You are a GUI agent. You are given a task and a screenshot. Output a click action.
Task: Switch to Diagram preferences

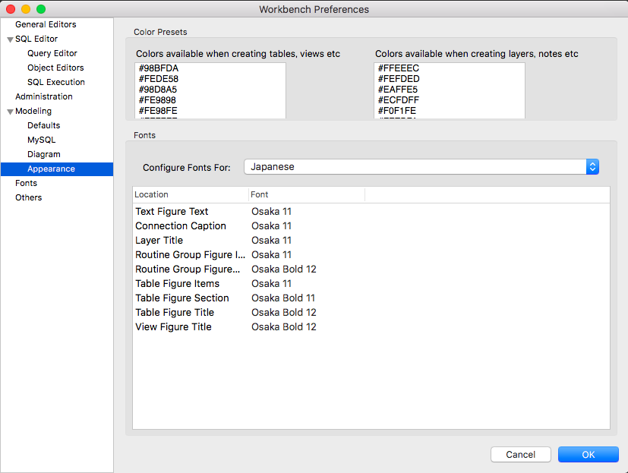43,154
